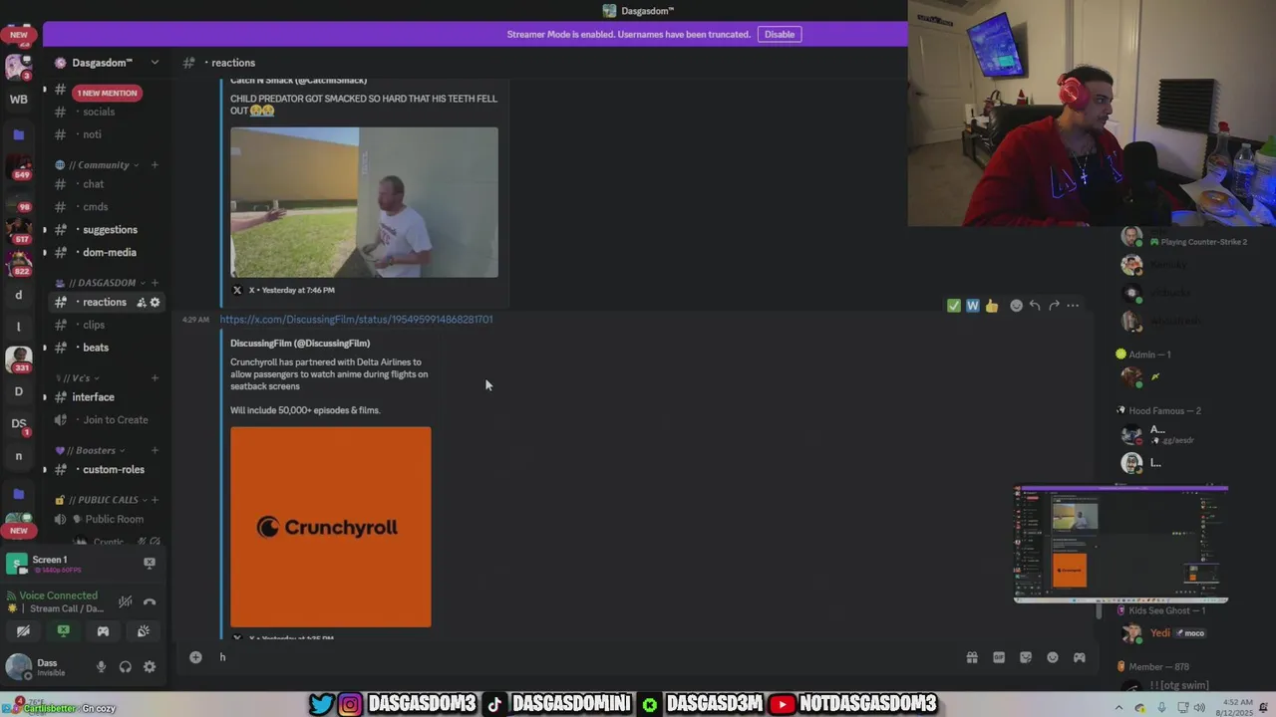React with the blue W emoji

pos(973,306)
